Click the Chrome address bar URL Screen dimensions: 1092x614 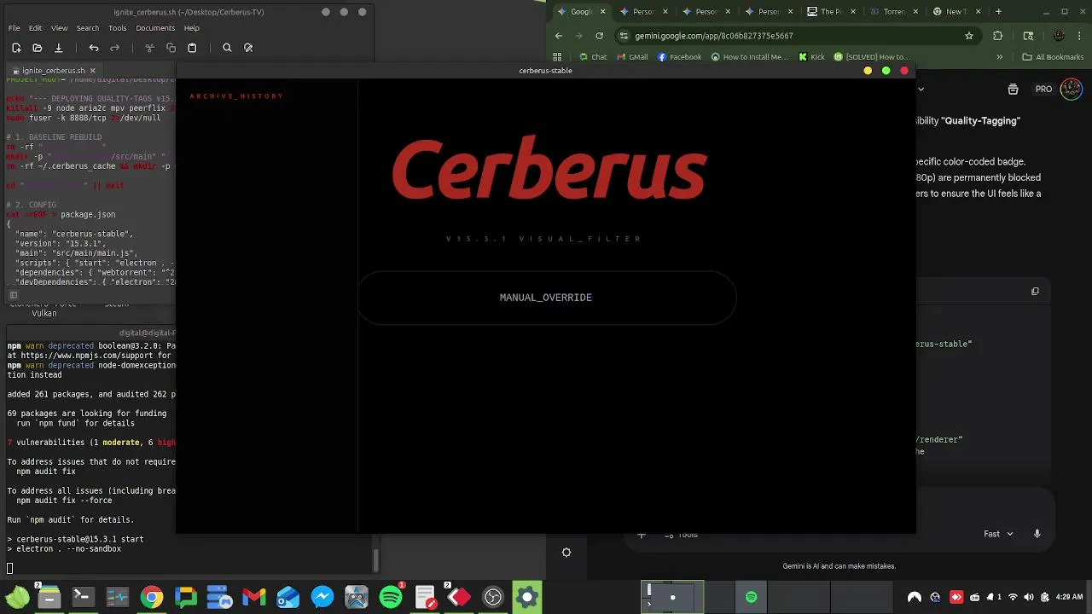point(714,36)
